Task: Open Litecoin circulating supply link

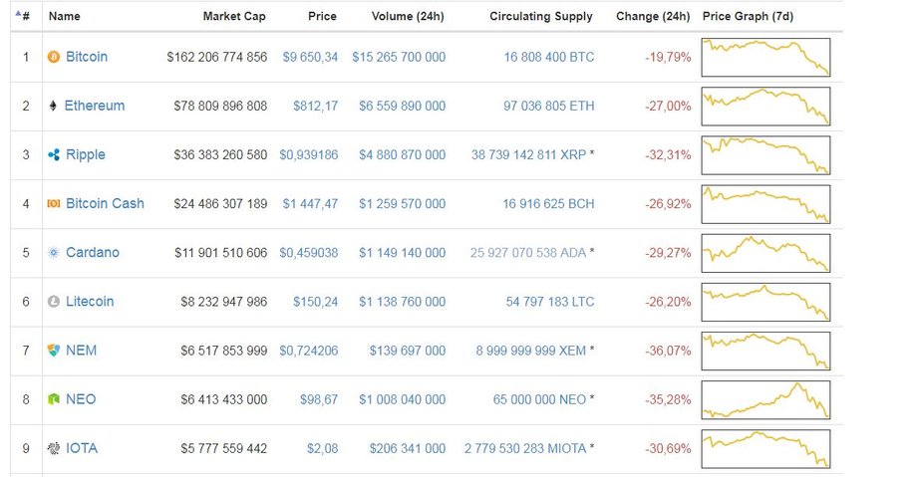Action: point(550,302)
